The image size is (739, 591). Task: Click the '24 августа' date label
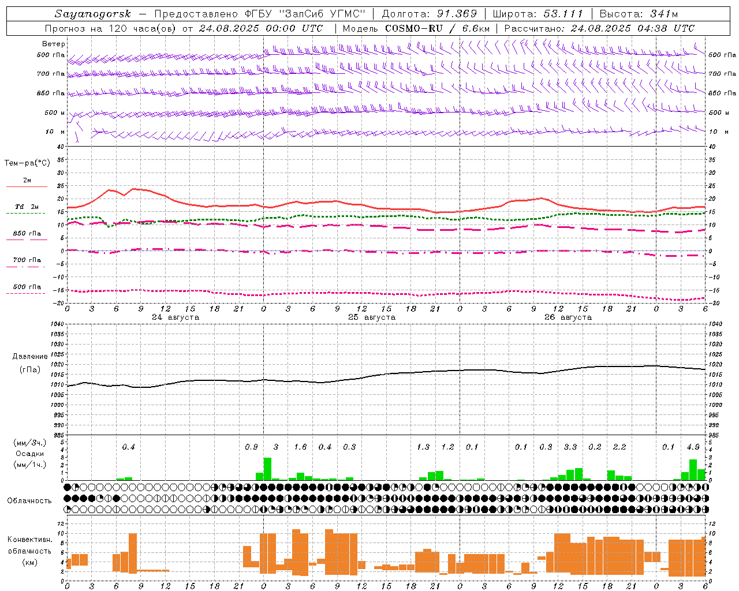pos(176,317)
